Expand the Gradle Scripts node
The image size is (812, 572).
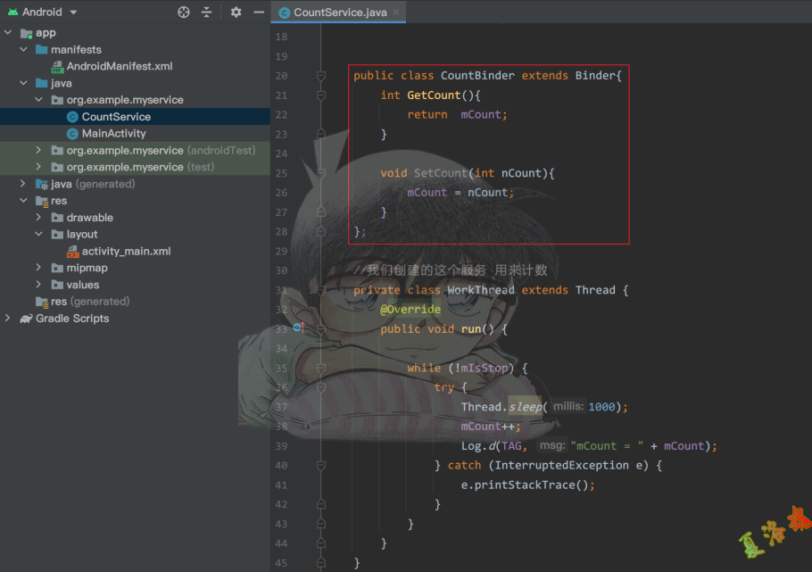click(x=8, y=319)
